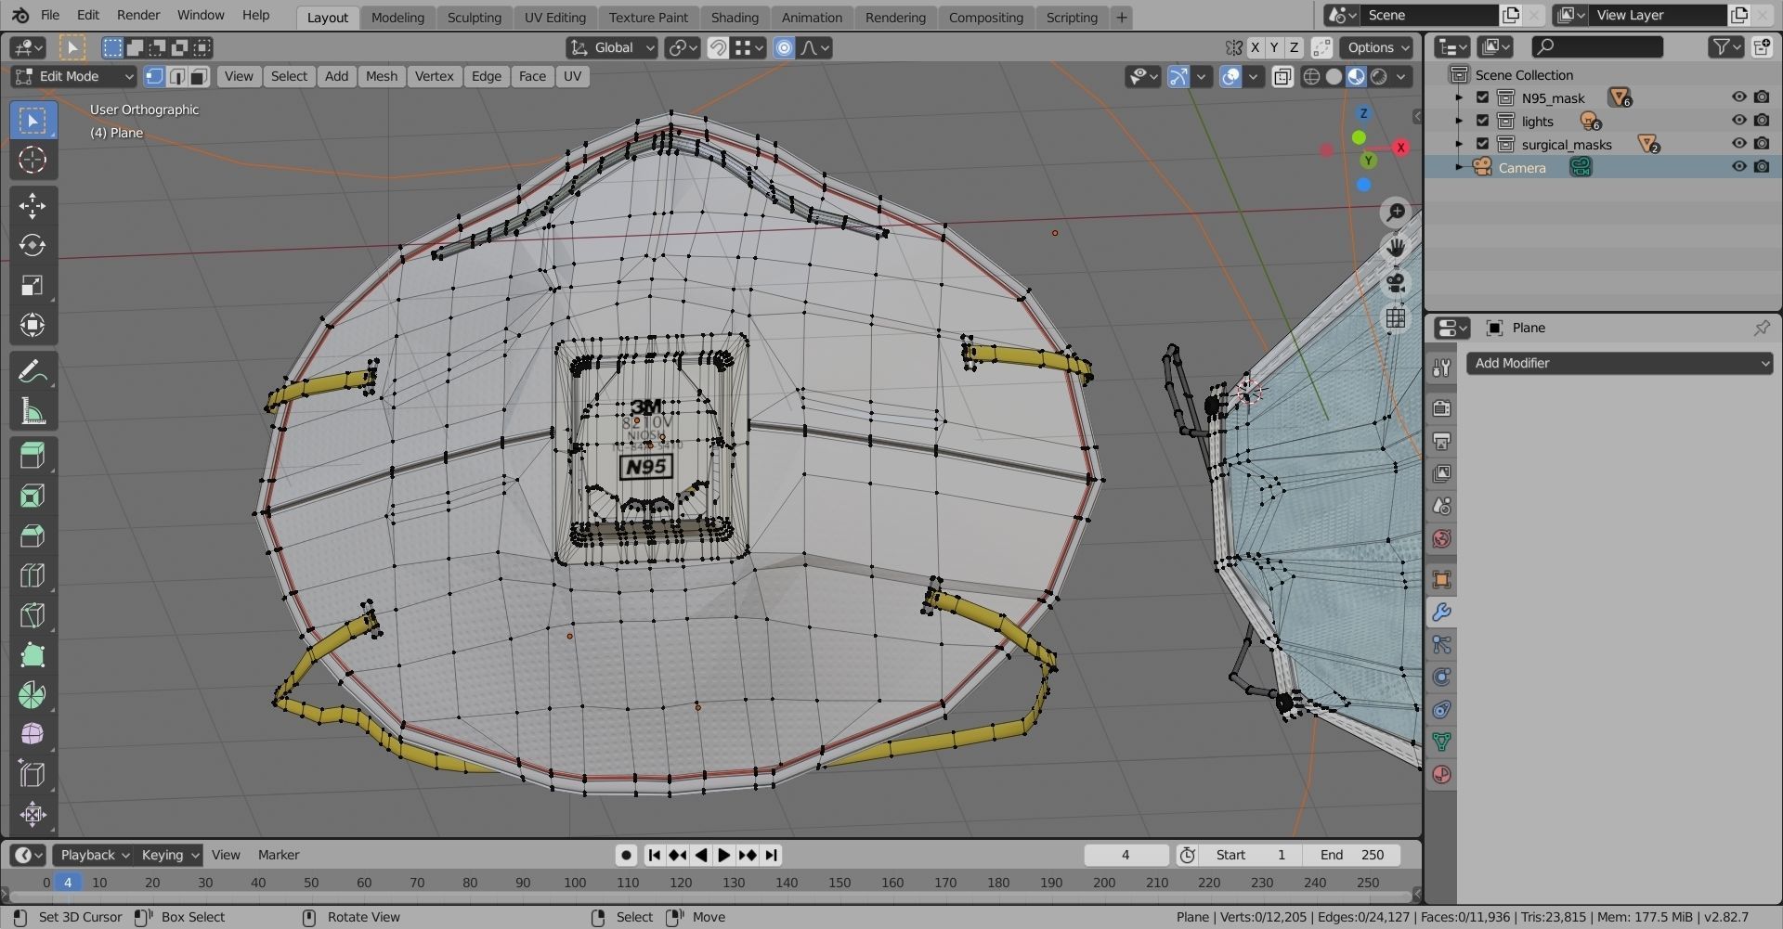
Task: Open the Mesh menu
Action: click(x=381, y=76)
